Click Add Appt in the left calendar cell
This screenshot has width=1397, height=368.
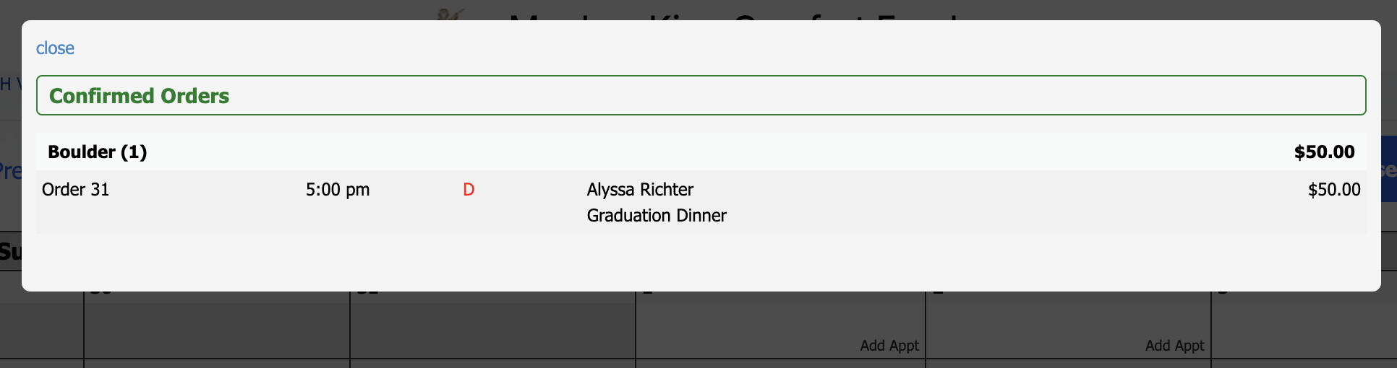(x=889, y=346)
